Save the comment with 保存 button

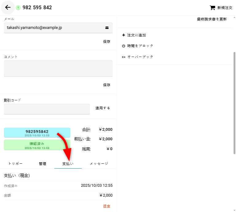coord(107,85)
